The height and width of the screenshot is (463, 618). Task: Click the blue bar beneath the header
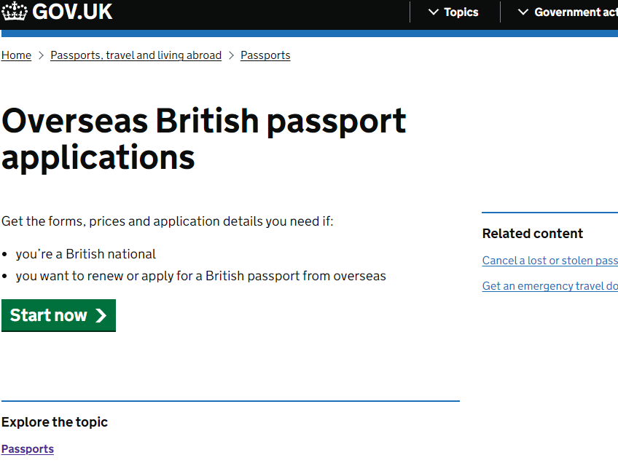point(310,33)
